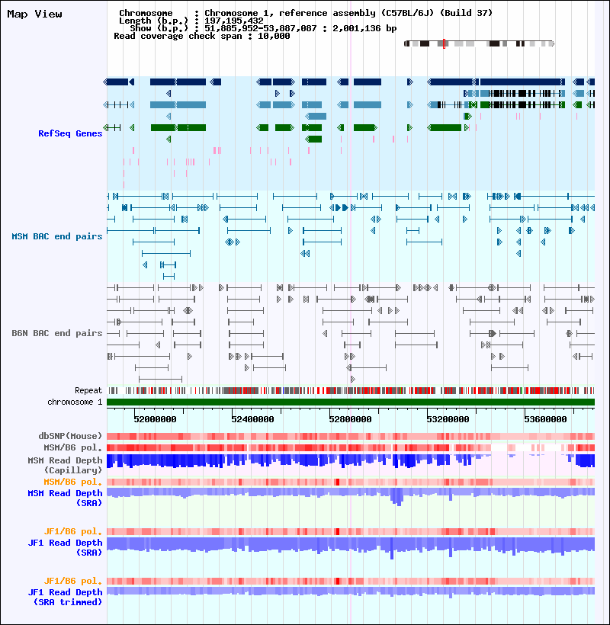The height and width of the screenshot is (625, 610).
Task: Select the MSM Read Depth (Capillary) label
Action: coord(65,465)
